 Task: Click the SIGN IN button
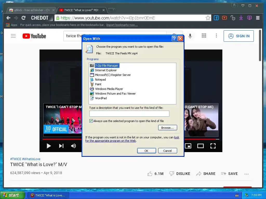pos(238,36)
